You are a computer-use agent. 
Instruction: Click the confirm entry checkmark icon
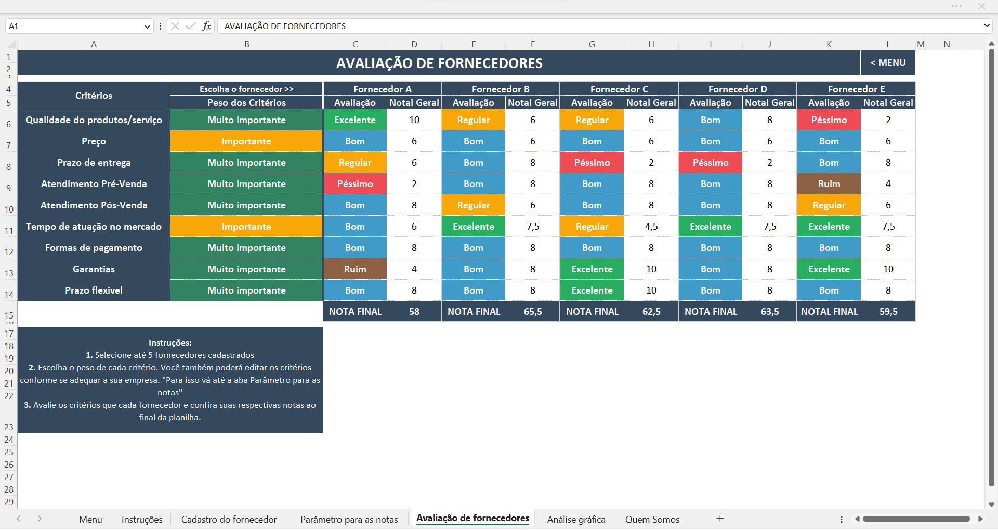click(x=191, y=26)
